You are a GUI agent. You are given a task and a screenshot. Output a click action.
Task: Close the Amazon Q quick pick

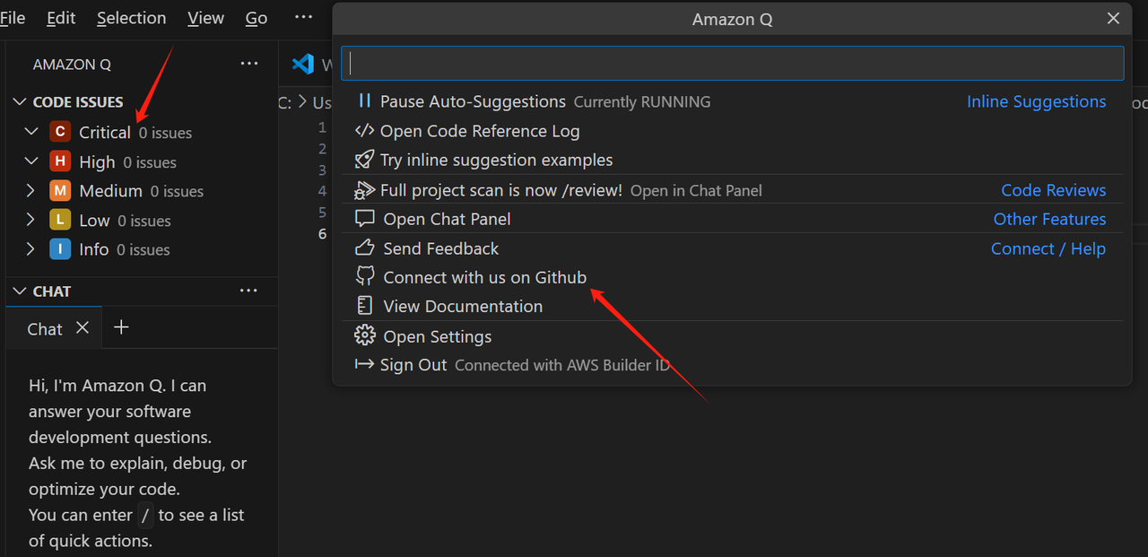[x=1113, y=19]
